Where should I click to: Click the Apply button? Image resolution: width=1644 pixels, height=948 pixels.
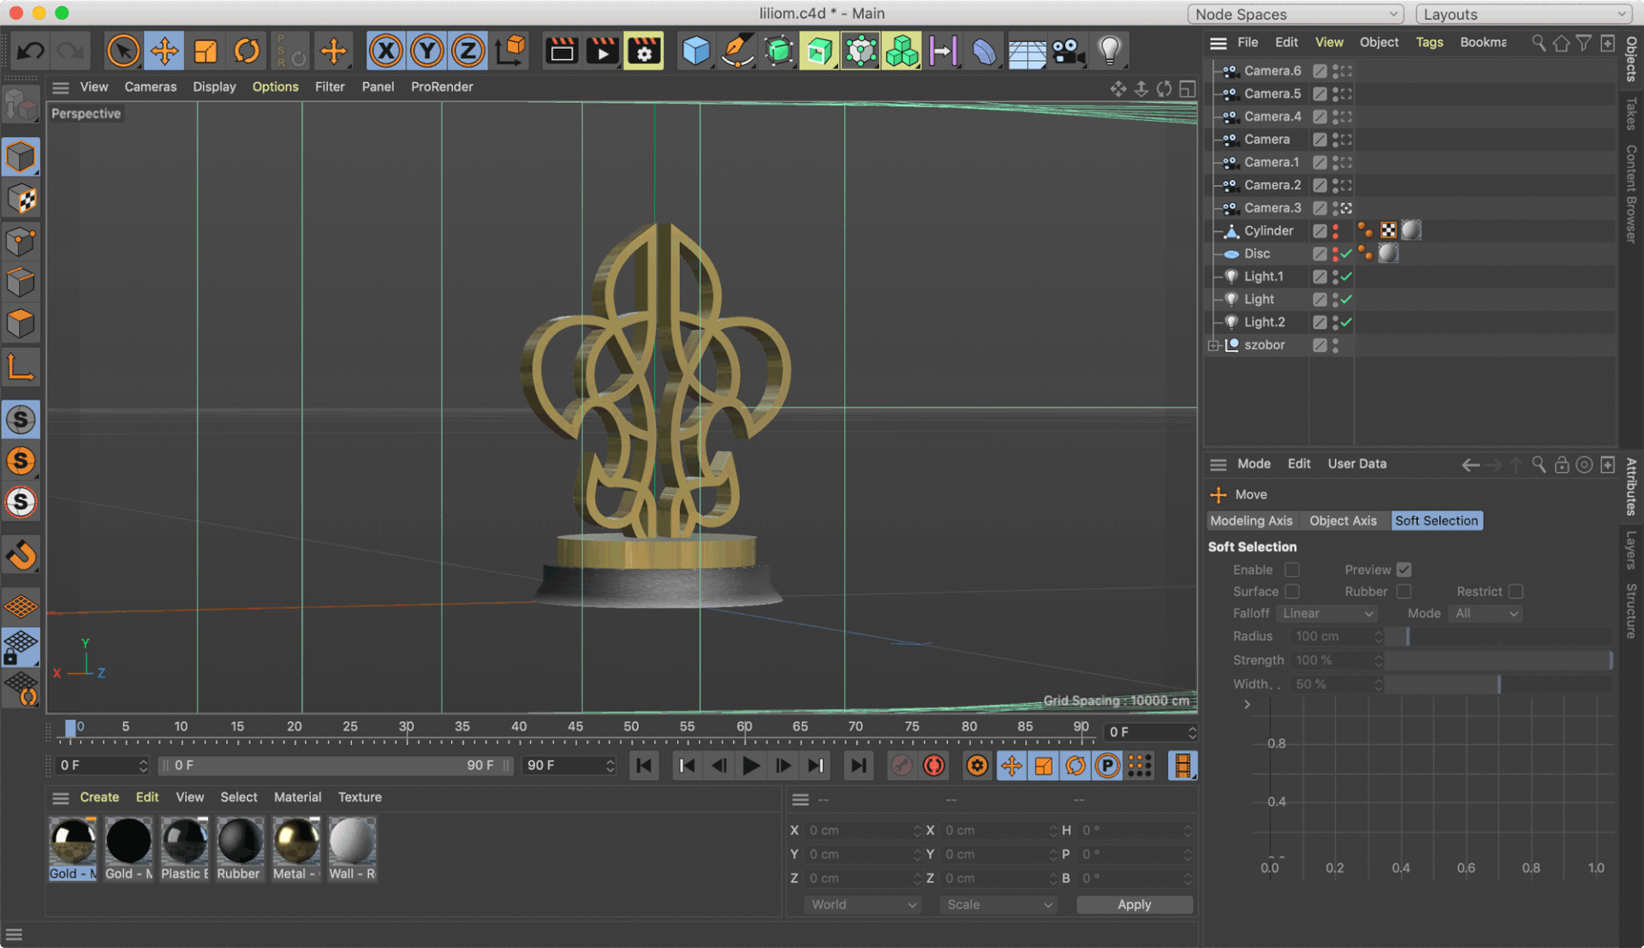(x=1134, y=905)
